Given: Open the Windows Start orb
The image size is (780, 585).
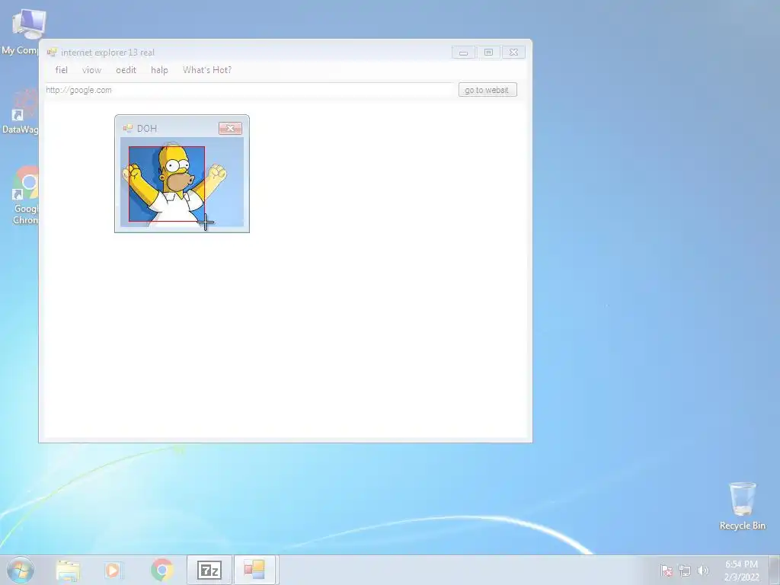Looking at the screenshot, I should click(20, 570).
